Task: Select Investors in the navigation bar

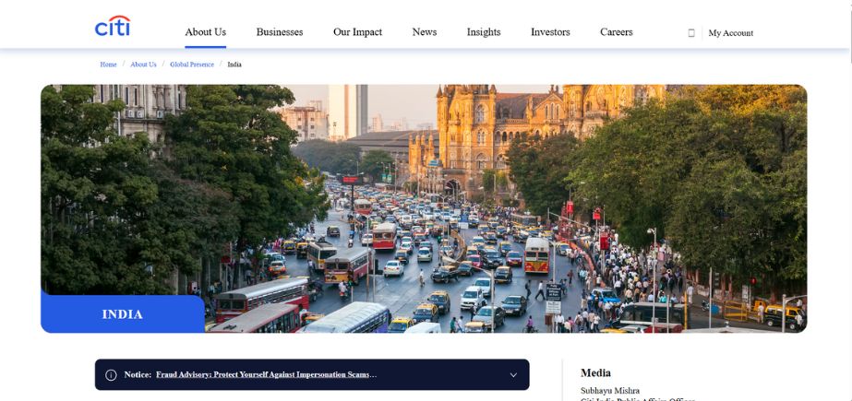Action: [x=550, y=32]
